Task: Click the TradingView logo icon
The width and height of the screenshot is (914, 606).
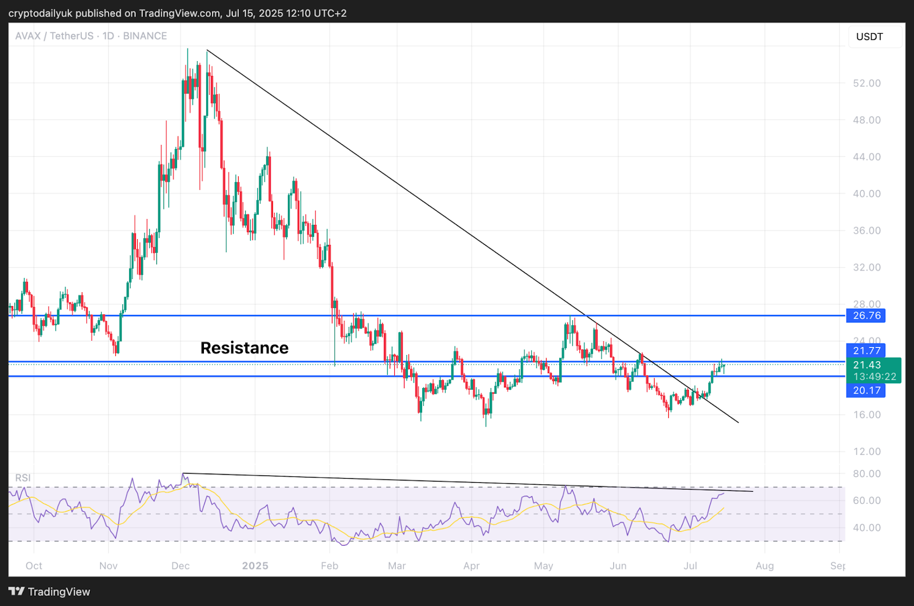Action: pyautogui.click(x=16, y=592)
